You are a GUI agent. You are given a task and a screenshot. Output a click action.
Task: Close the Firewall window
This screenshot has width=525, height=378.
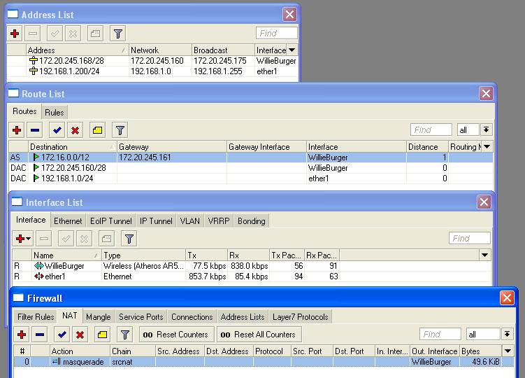[x=507, y=297]
